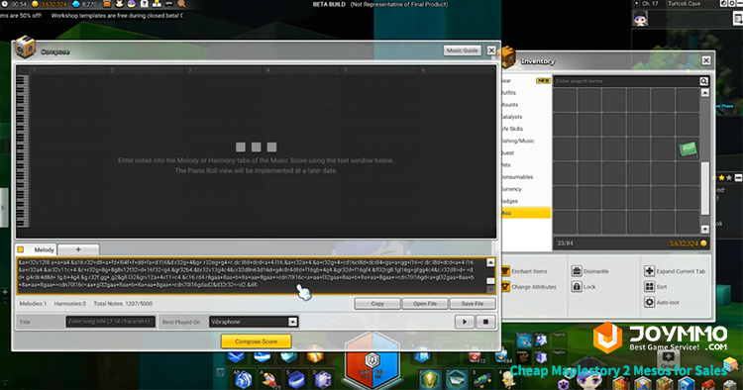Click the song Title input field
The image size is (743, 390).
[x=110, y=322]
